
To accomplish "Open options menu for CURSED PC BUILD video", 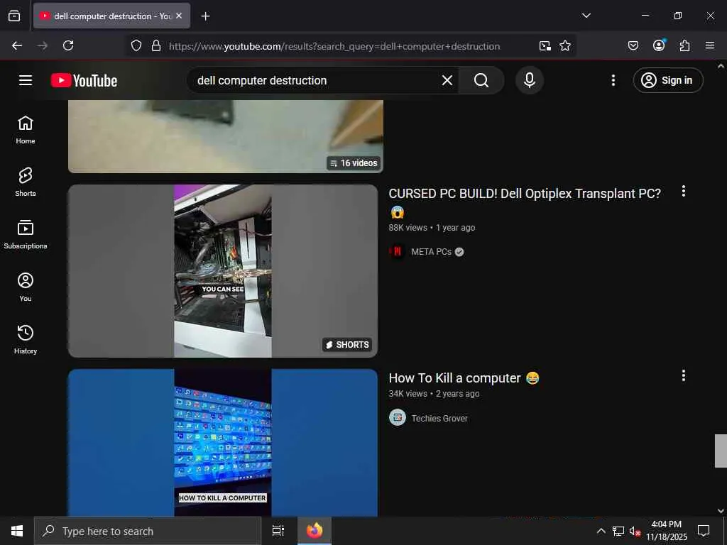I will tap(684, 191).
